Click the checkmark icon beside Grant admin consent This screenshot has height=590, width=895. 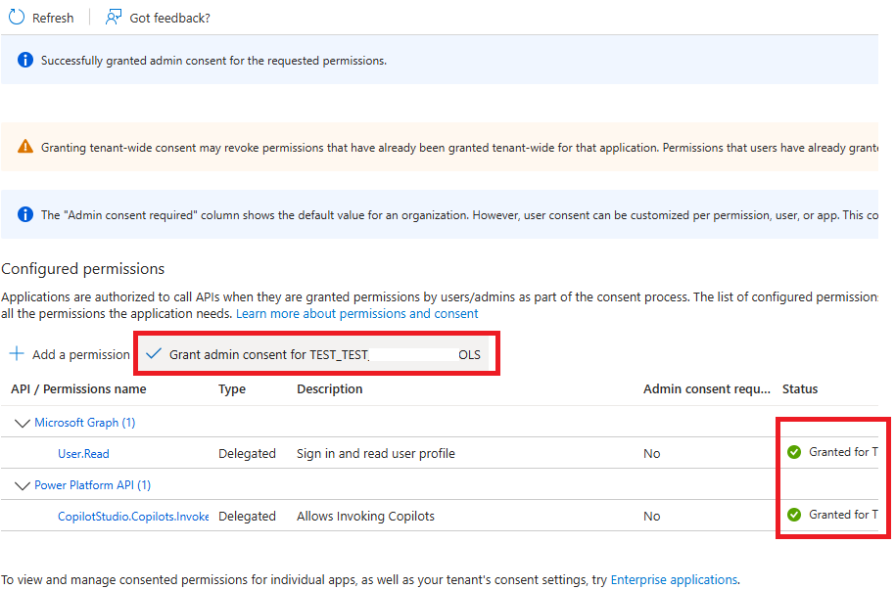(153, 354)
